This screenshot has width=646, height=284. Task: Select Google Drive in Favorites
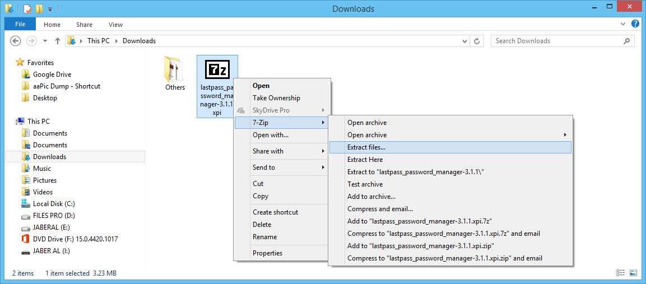tap(52, 75)
